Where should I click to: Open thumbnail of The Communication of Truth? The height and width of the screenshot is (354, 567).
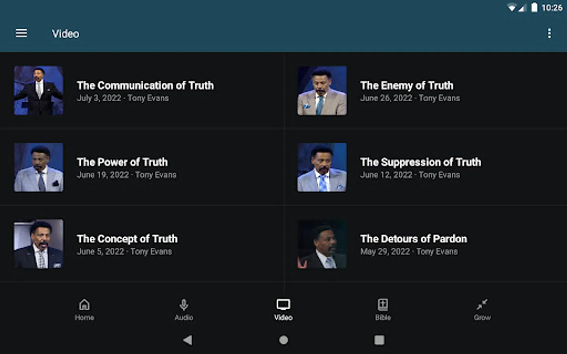click(x=39, y=90)
